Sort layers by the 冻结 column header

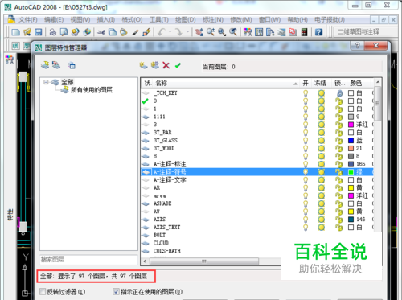(x=321, y=83)
